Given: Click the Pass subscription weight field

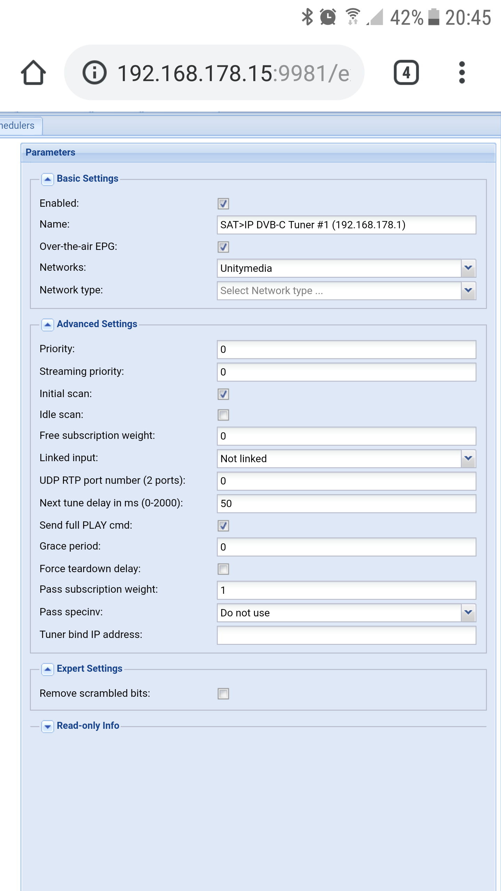Looking at the screenshot, I should tap(347, 590).
